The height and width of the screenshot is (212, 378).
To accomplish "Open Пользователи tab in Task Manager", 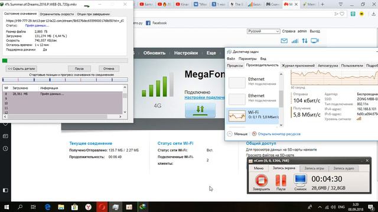I will 352,65.
